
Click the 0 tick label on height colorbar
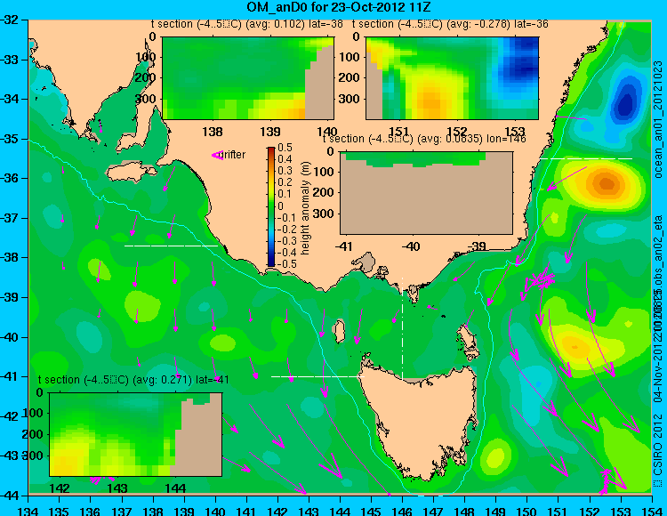[281, 206]
